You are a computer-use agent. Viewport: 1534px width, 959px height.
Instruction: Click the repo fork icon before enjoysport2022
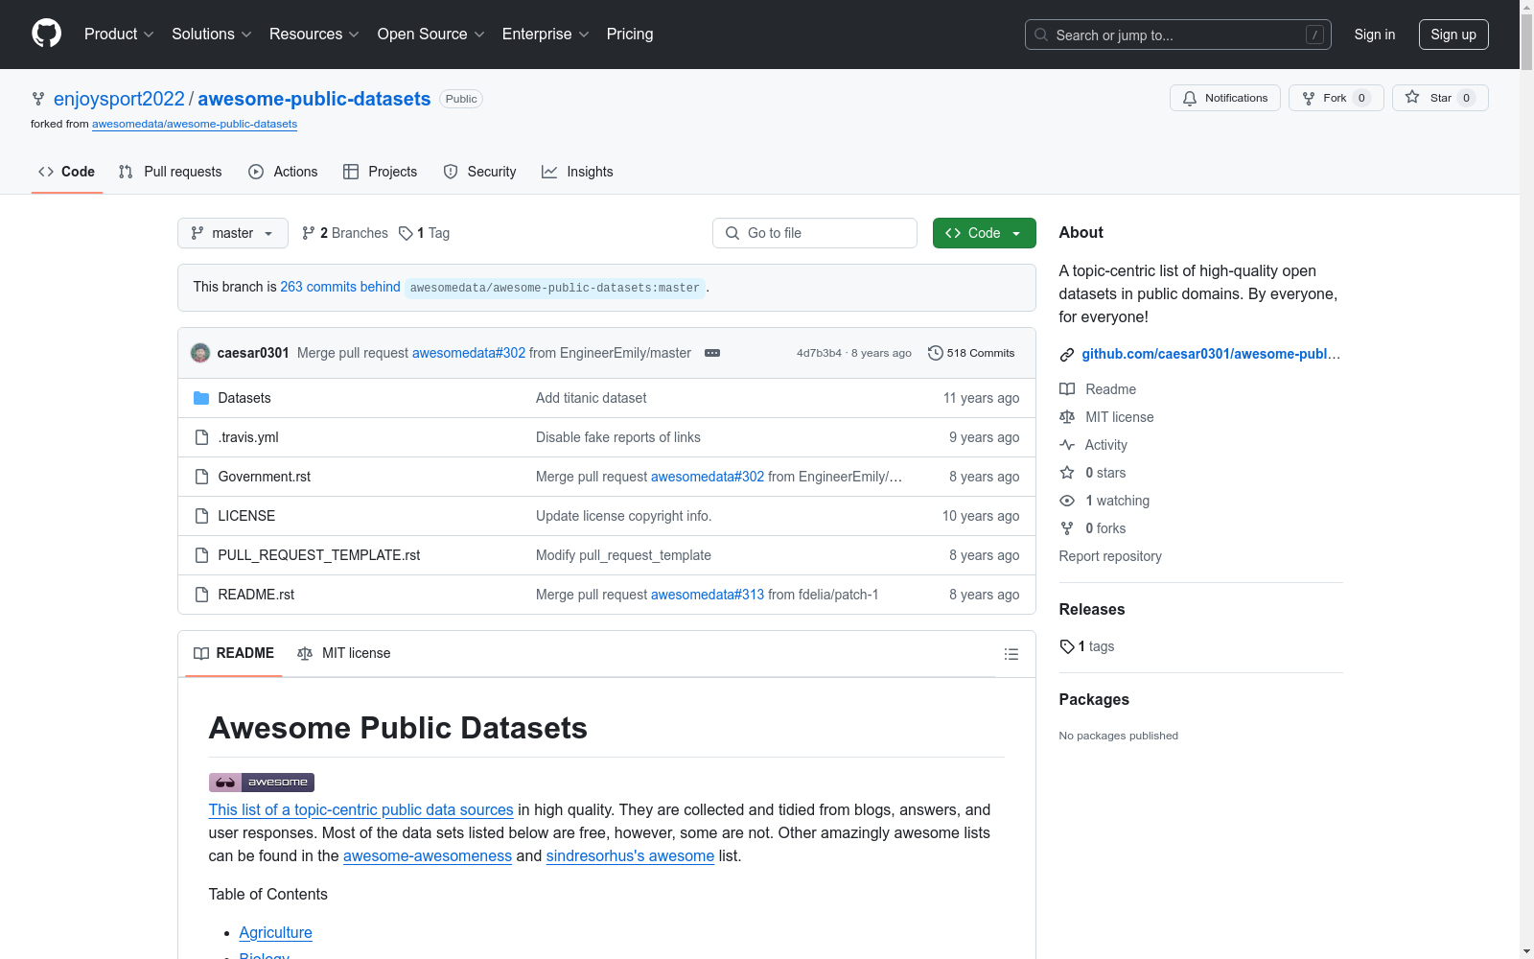tap(38, 99)
